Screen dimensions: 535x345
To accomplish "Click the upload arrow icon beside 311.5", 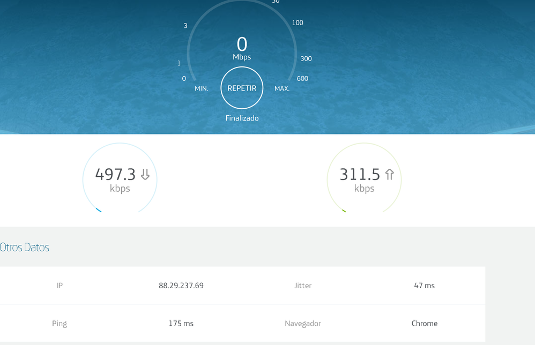I will pyautogui.click(x=390, y=175).
